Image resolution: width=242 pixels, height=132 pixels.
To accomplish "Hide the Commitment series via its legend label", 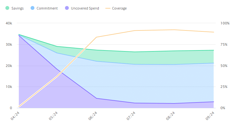I will 47,8.
